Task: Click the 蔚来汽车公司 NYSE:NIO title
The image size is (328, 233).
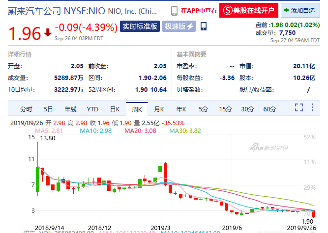Action: [57, 11]
